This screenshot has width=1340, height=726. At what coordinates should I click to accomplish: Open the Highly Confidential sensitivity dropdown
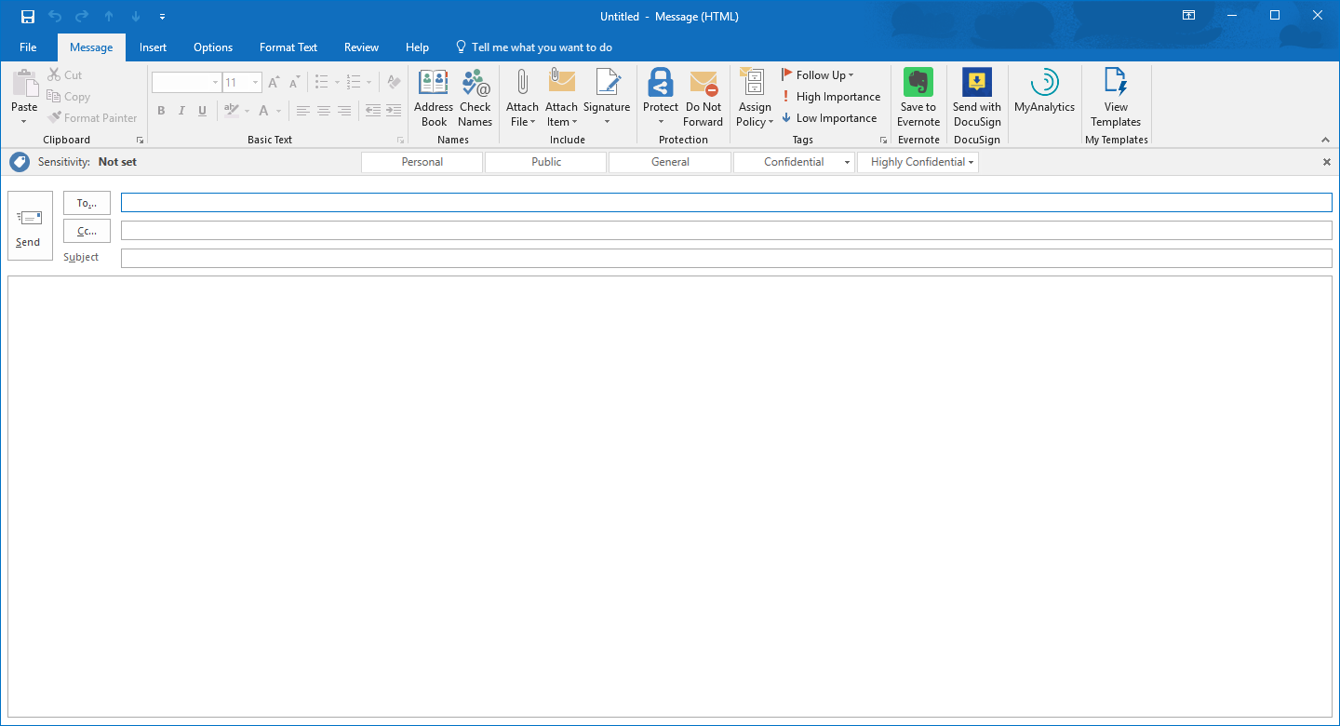[971, 161]
